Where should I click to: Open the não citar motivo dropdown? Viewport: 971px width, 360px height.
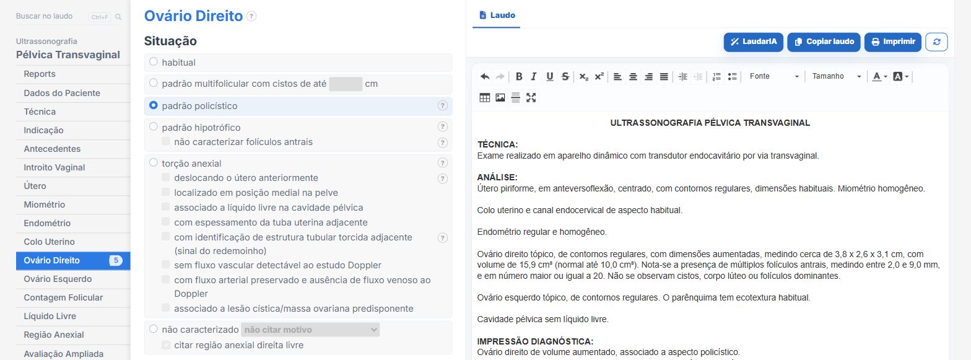click(310, 330)
